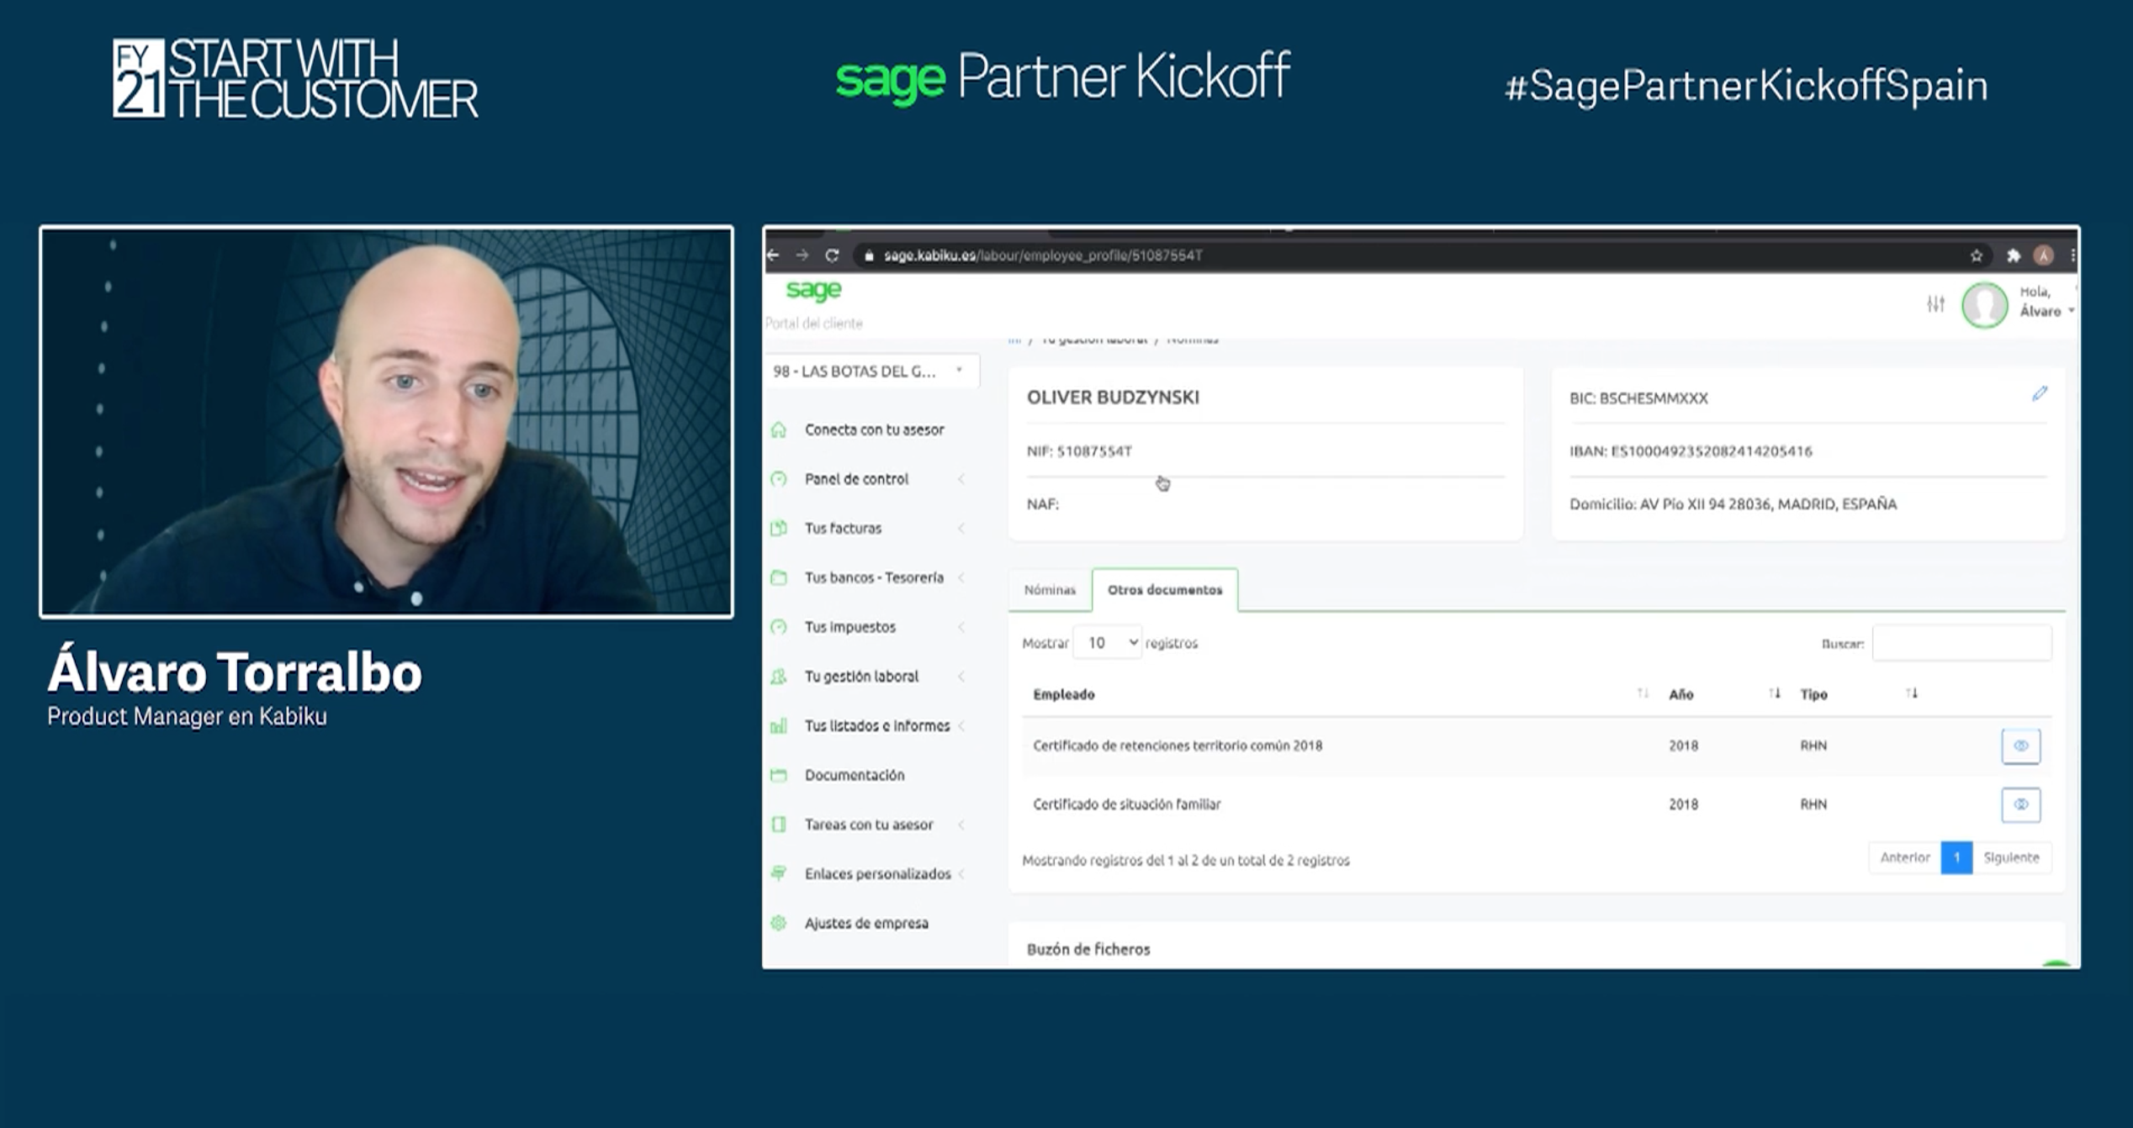Open the Documentación menu item
Screen dimensions: 2133x1128
point(855,775)
